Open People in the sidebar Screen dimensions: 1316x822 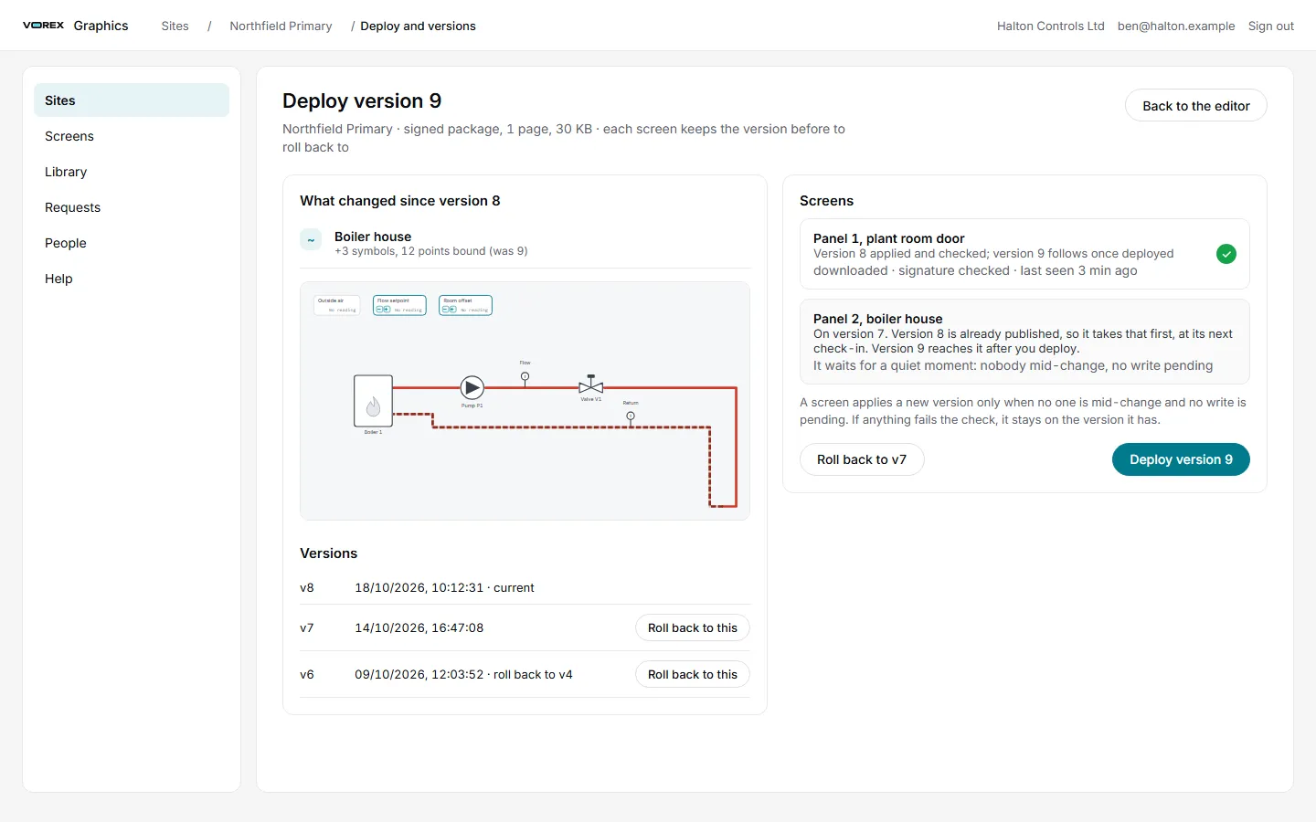[x=132, y=243]
